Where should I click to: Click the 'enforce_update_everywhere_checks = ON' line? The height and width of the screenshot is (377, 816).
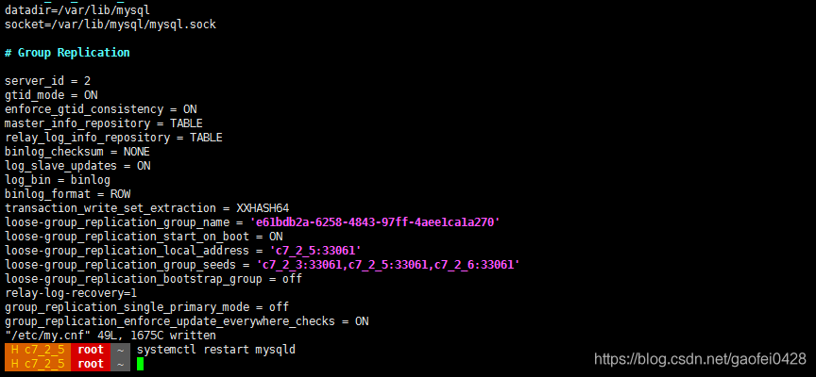pyautogui.click(x=187, y=321)
